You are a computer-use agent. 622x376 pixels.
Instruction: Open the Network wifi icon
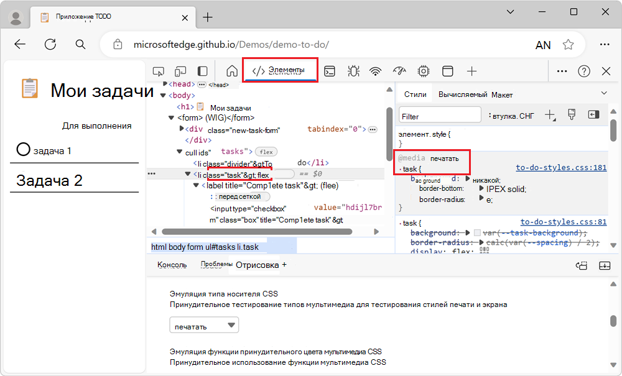point(375,71)
